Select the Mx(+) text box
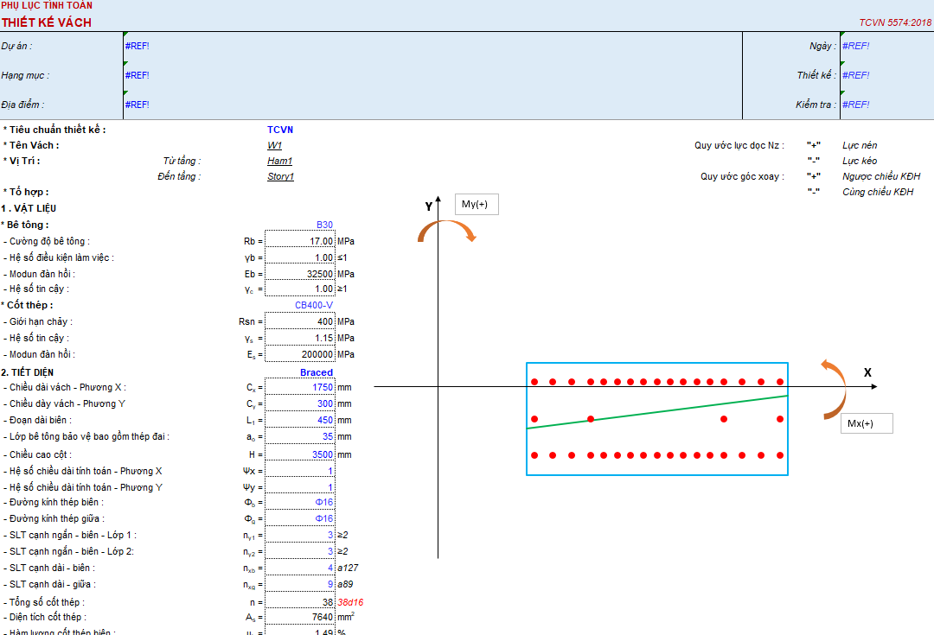 (867, 423)
